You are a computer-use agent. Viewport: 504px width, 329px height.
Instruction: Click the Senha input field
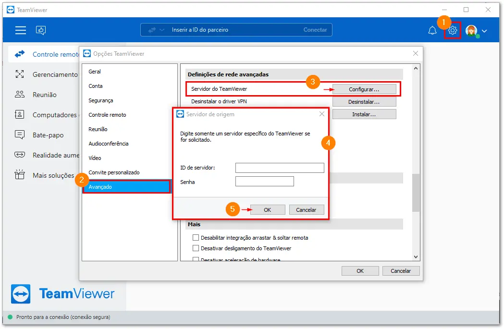click(x=265, y=182)
